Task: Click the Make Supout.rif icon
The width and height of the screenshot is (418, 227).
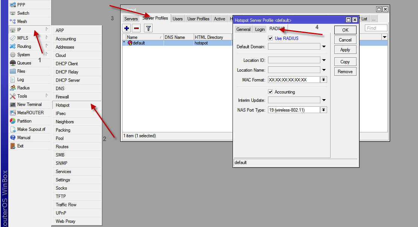Action: pyautogui.click(x=12, y=129)
